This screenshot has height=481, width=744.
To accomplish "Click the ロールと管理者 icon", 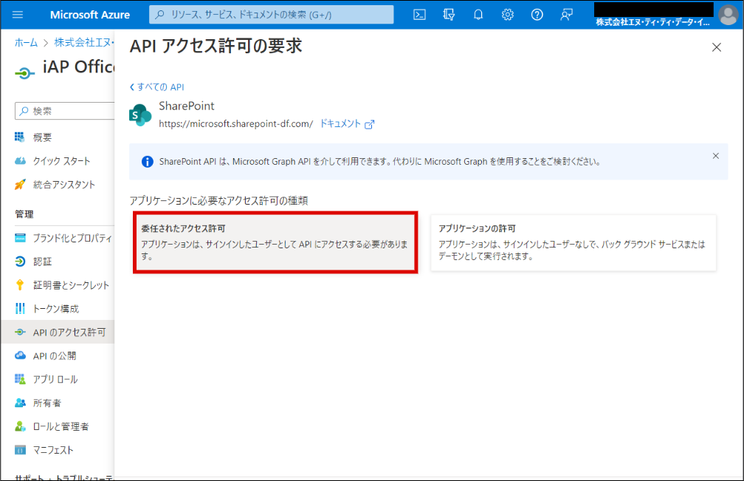I will pyautogui.click(x=20, y=426).
